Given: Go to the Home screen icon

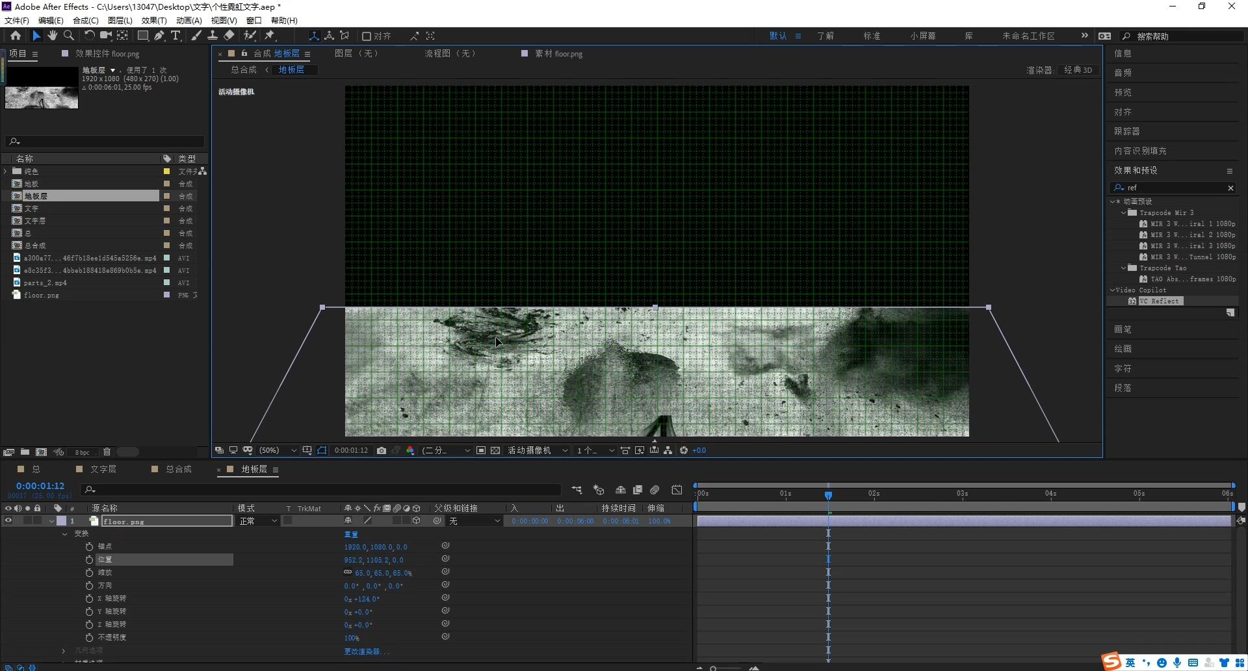Looking at the screenshot, I should pos(16,36).
